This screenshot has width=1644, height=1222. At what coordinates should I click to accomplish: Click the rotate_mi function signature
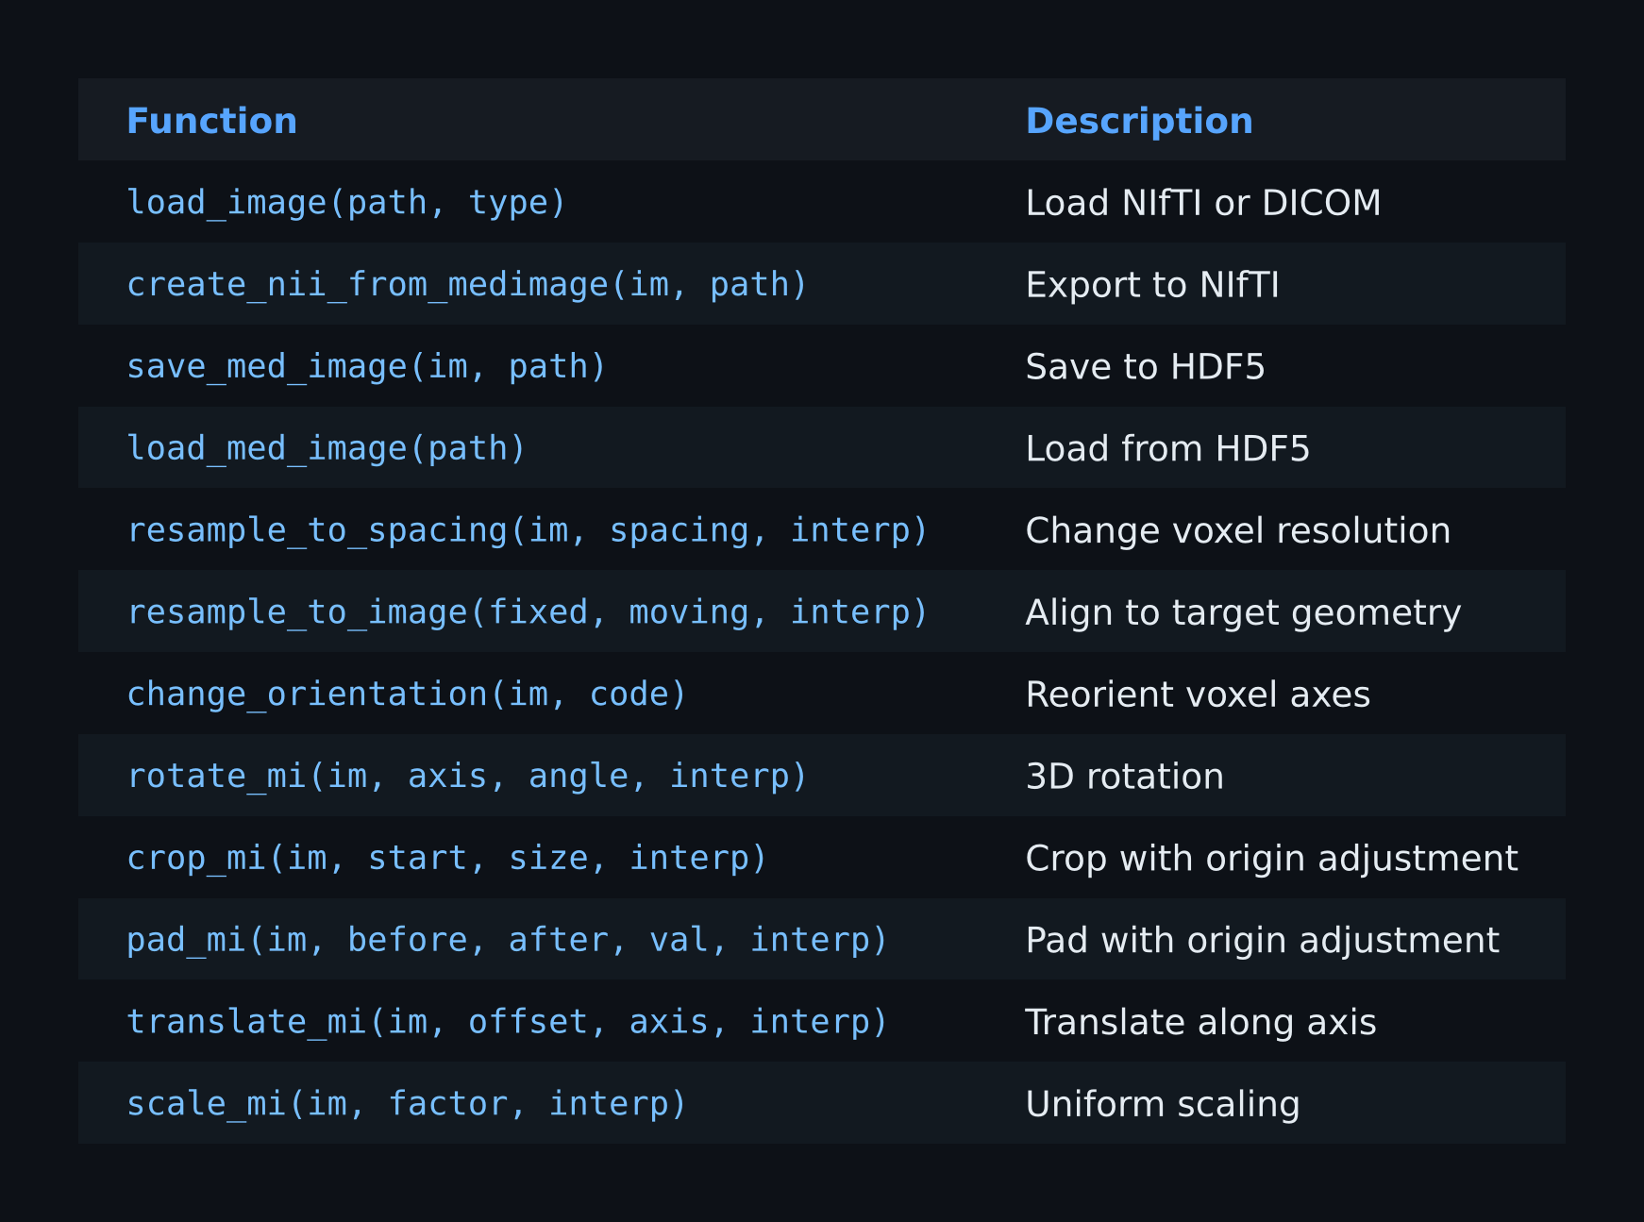[466, 777]
